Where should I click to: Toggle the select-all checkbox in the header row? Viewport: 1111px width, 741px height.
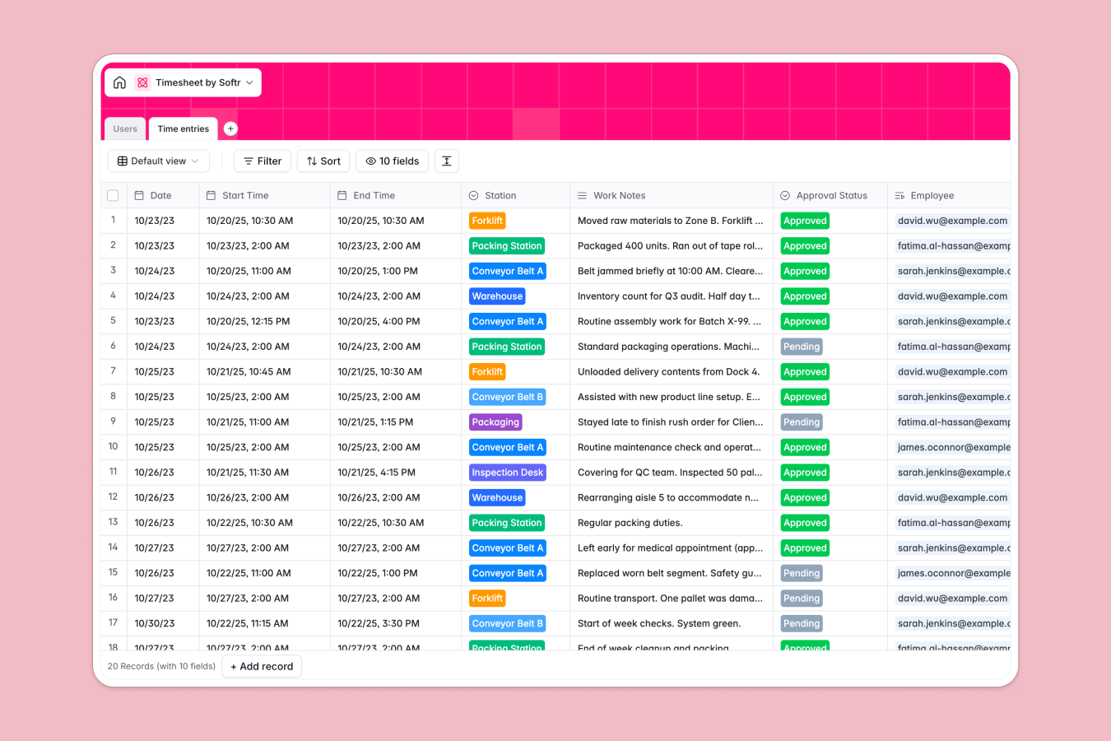click(113, 195)
